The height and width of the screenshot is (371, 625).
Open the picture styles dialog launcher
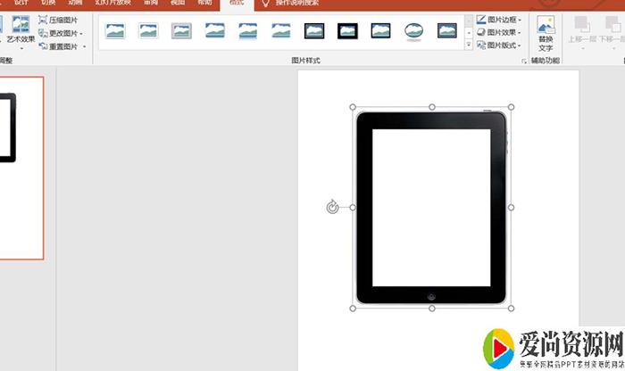tap(523, 62)
